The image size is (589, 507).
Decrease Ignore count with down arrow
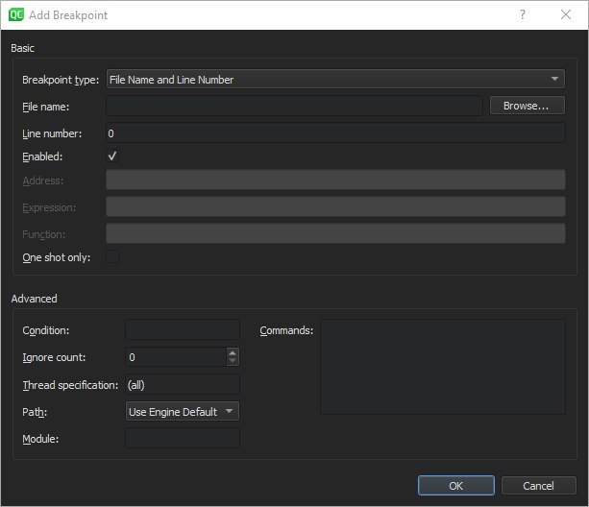pos(233,361)
